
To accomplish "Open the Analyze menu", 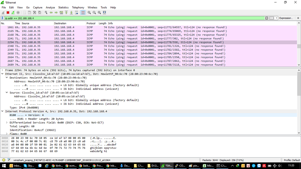I will click(x=50, y=7).
